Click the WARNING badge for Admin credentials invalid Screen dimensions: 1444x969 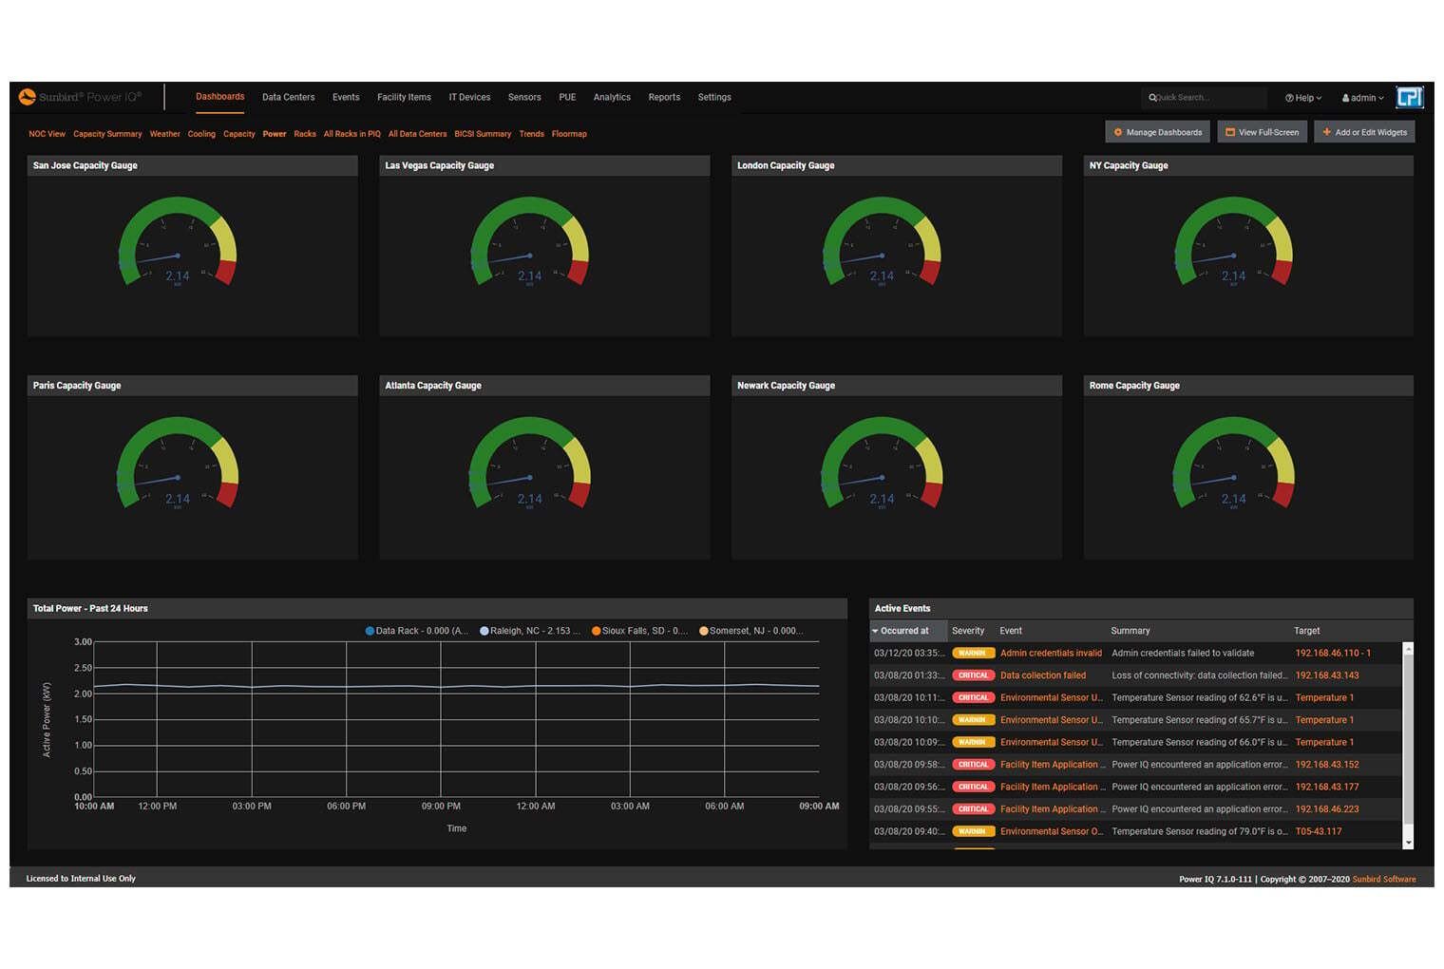[973, 654]
